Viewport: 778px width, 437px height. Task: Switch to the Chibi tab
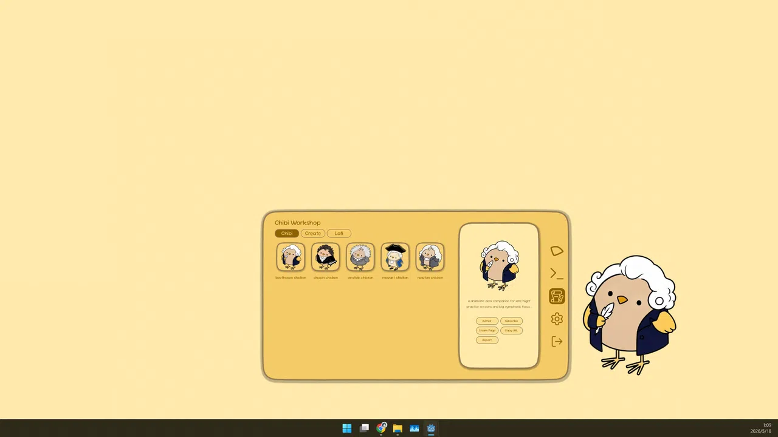point(287,233)
